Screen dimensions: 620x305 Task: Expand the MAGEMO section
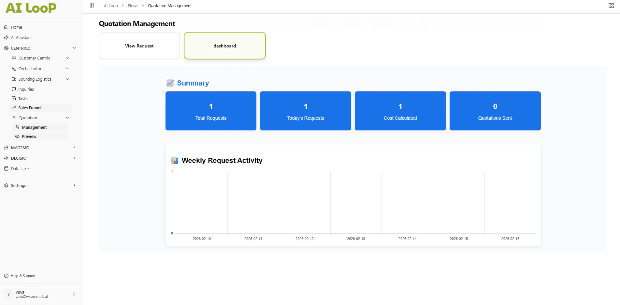(x=74, y=148)
